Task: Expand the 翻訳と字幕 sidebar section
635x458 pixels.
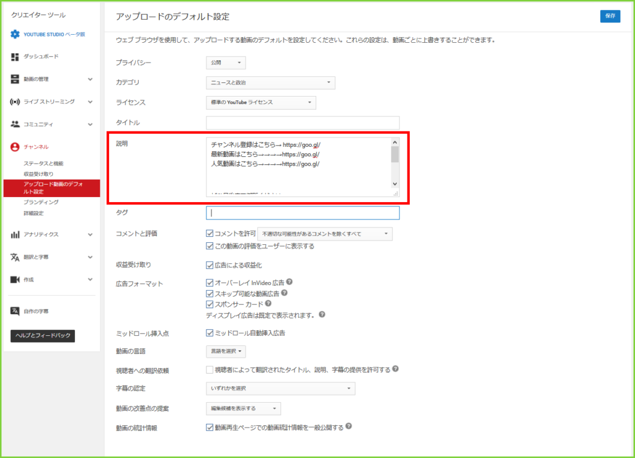Action: pos(91,257)
